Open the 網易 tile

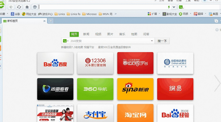[175, 89]
